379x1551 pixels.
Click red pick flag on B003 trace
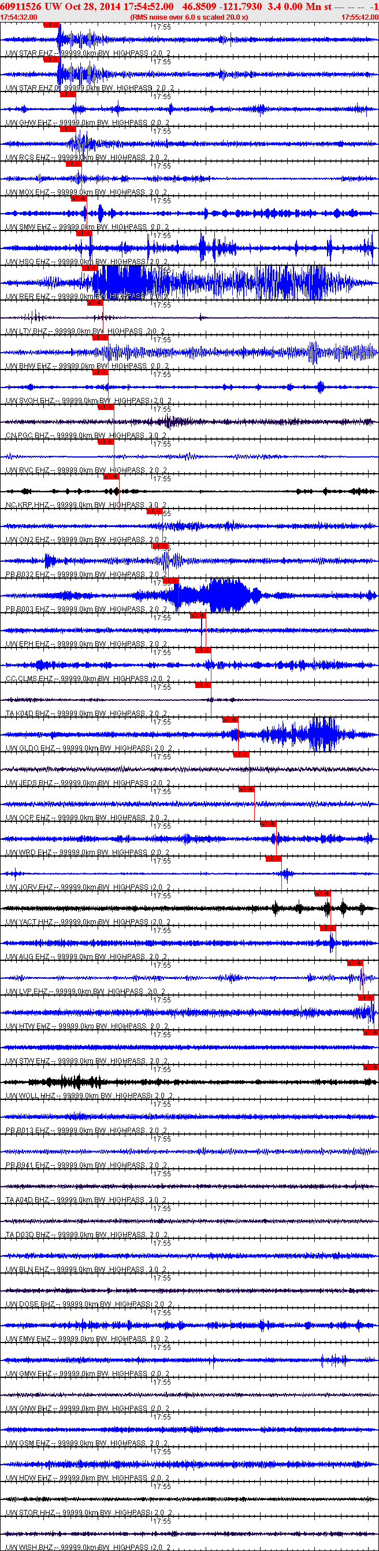click(170, 581)
